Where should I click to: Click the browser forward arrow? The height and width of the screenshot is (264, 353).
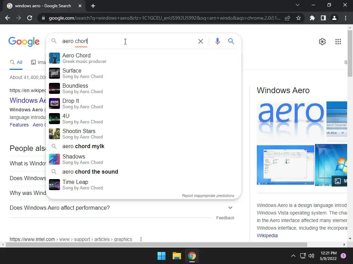tap(19, 18)
